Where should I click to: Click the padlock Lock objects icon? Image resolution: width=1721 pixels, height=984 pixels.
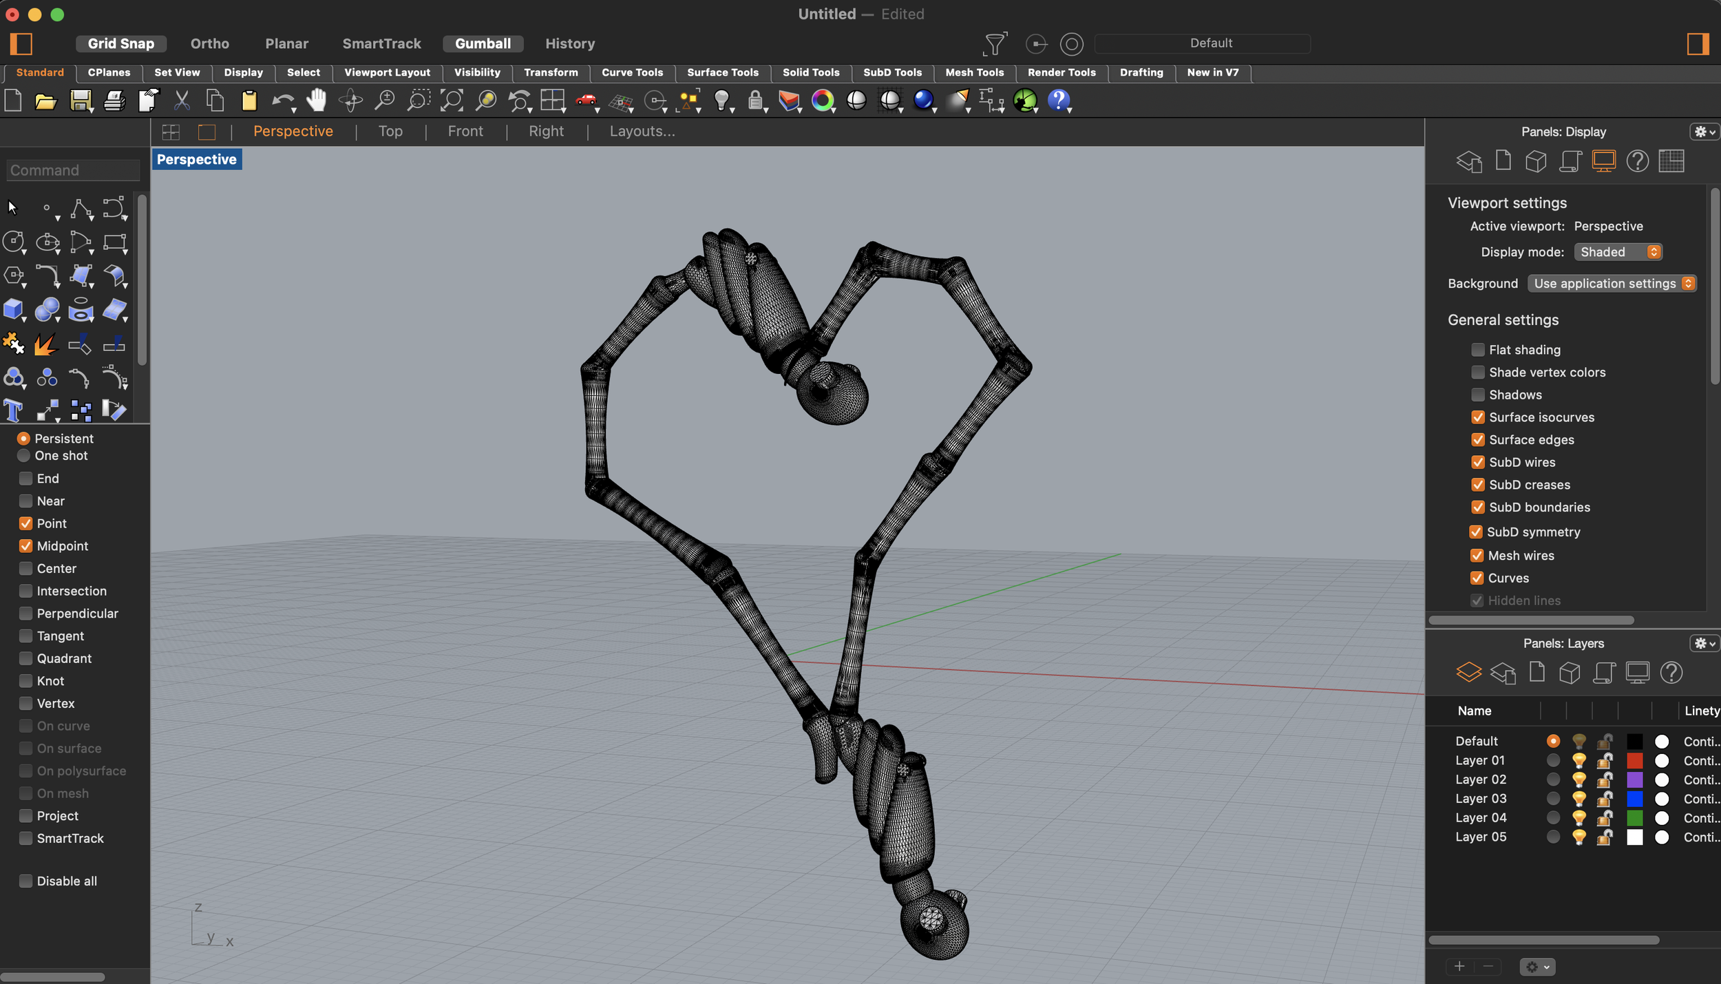[x=755, y=101]
